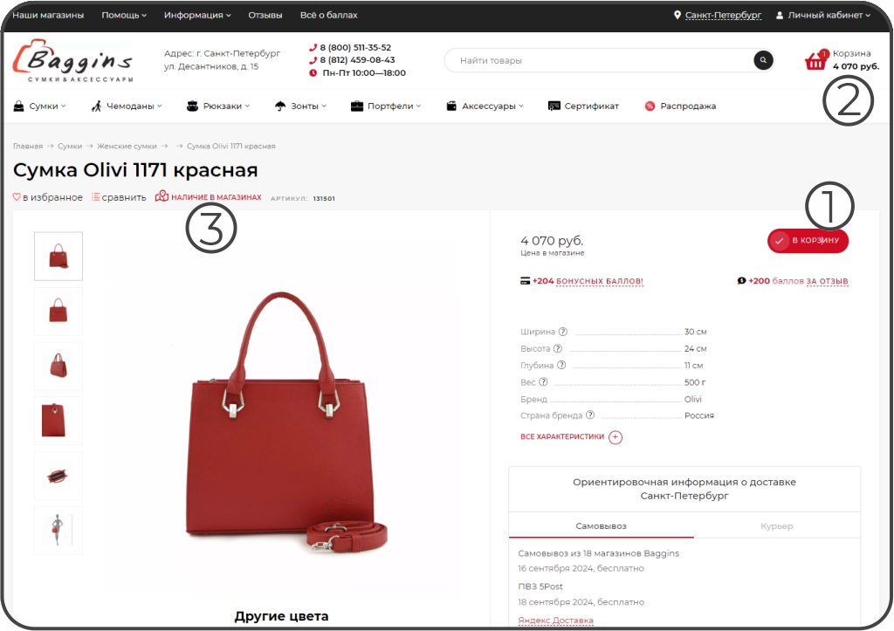Click help icon next to brand country
This screenshot has height=631, width=894.
[590, 415]
